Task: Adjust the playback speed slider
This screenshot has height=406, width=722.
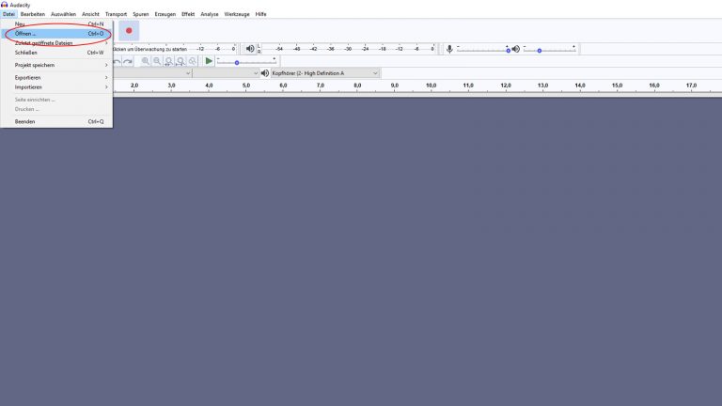Action: (x=246, y=61)
